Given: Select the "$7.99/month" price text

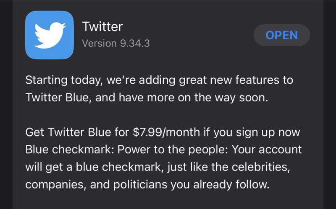Looking at the screenshot, I should 166,132.
